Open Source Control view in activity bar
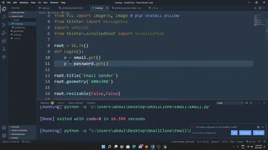The image size is (268, 150). tap(4, 25)
